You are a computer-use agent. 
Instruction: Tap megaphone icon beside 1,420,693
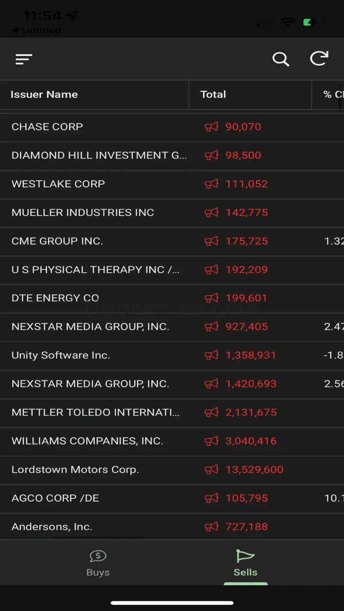[x=211, y=384]
